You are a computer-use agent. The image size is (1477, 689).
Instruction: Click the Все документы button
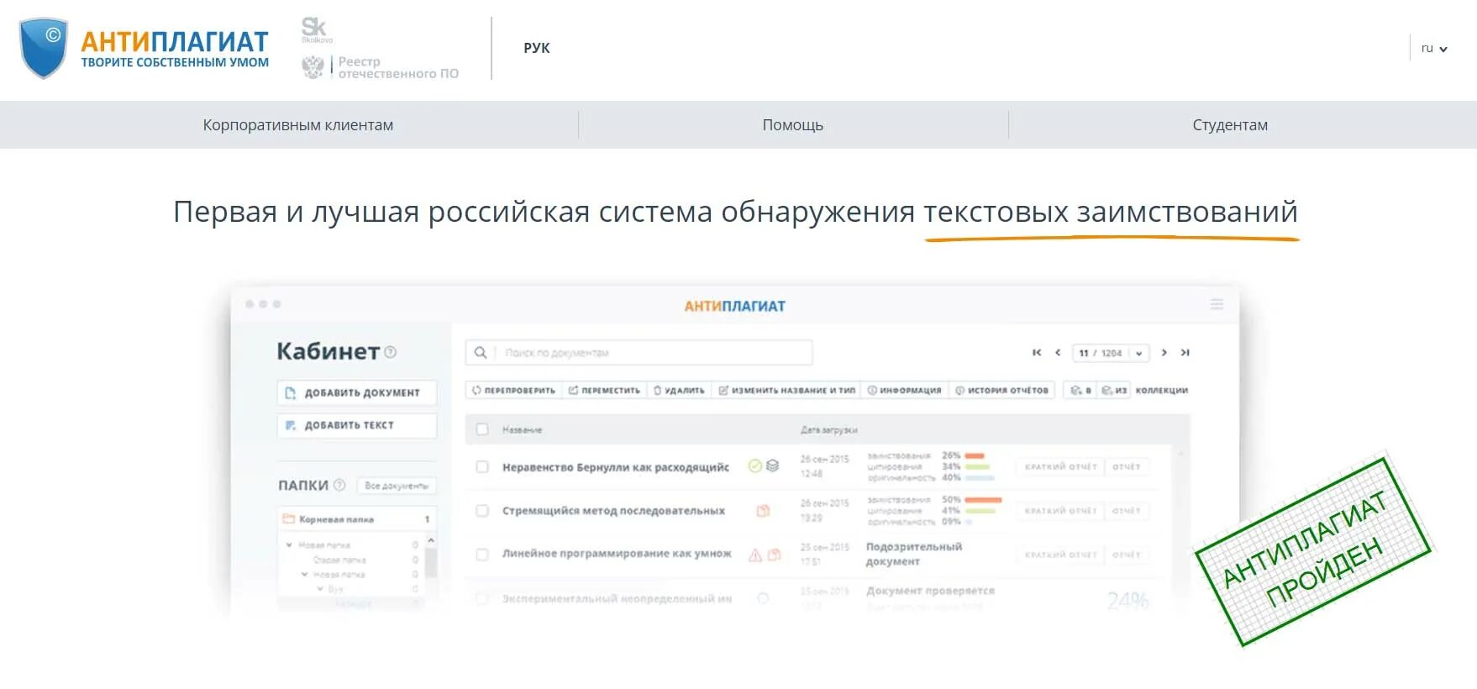[x=397, y=486]
